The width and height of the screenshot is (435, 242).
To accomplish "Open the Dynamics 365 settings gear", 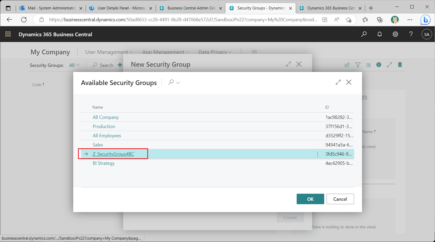I will coord(395,34).
